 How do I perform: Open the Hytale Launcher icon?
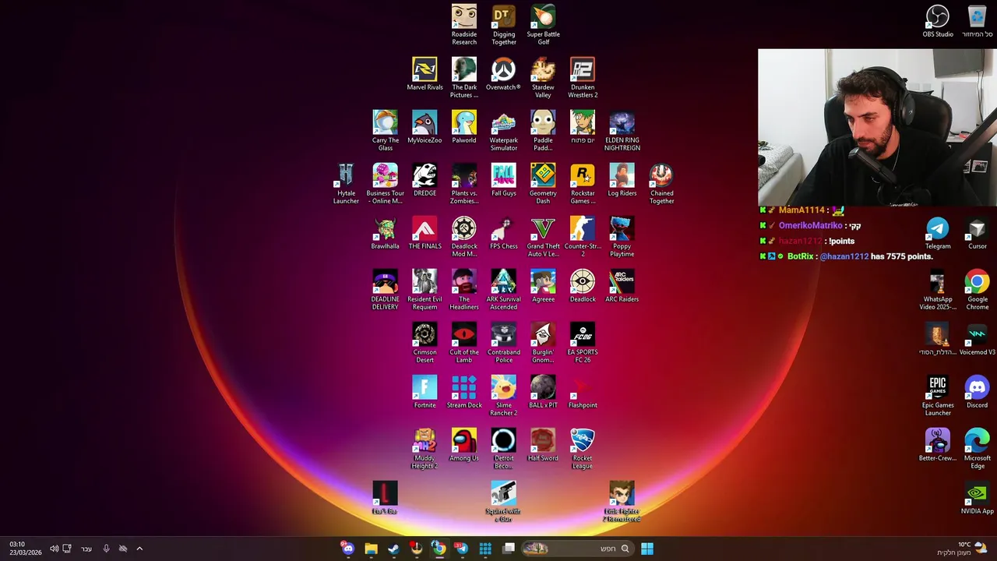tap(346, 184)
